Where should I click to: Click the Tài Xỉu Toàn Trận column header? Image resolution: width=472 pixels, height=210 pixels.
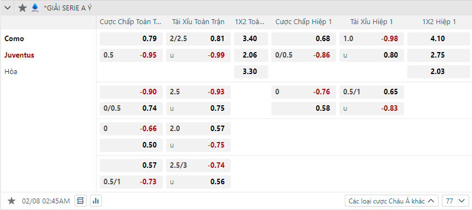coord(198,22)
